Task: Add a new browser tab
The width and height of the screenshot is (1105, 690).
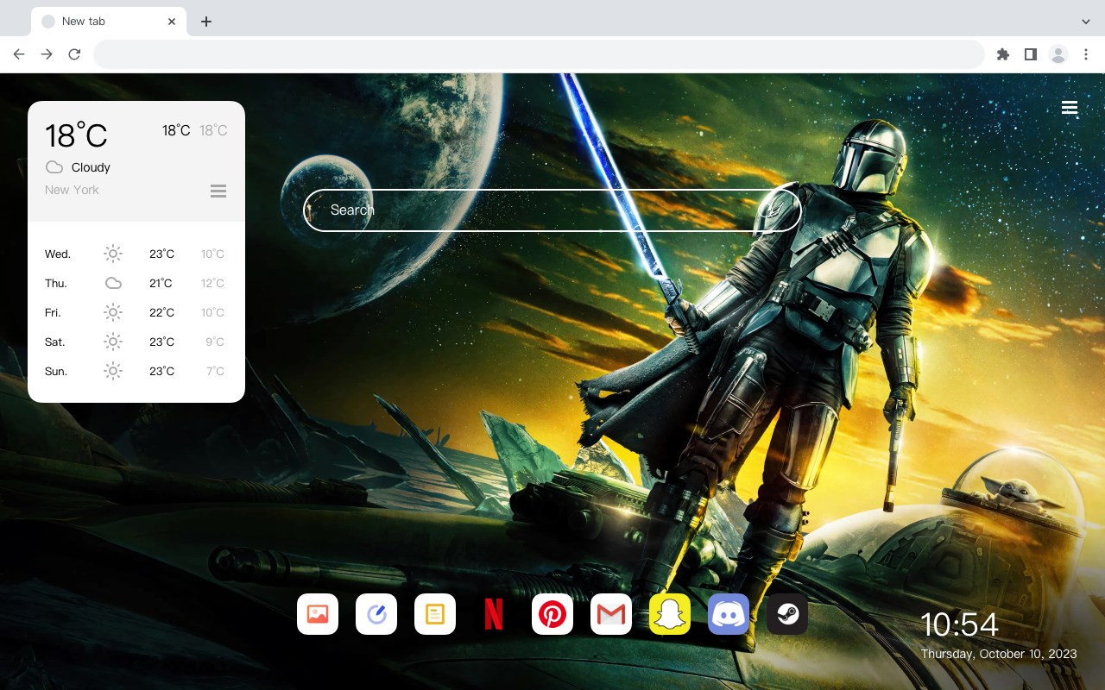Action: [x=205, y=21]
